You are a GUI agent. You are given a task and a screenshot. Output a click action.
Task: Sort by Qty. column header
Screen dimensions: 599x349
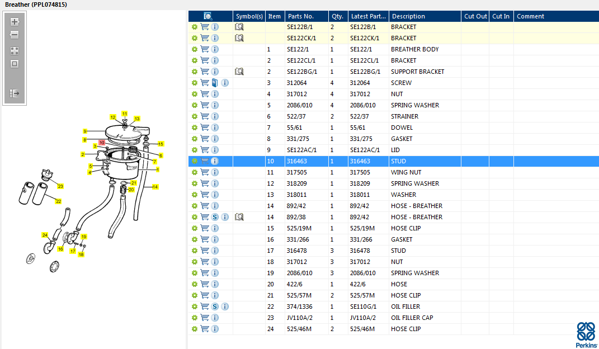338,16
